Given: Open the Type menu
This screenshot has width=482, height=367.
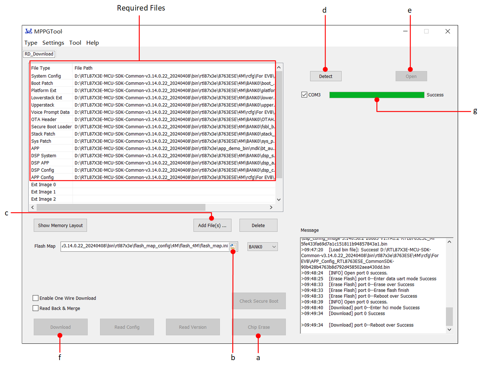Looking at the screenshot, I should (x=31, y=43).
